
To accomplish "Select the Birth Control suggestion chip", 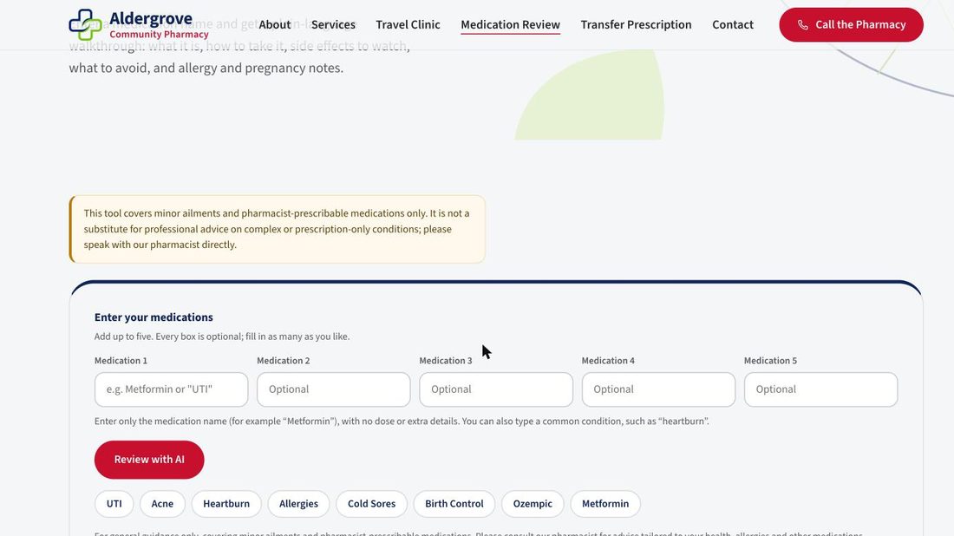I will (x=454, y=504).
